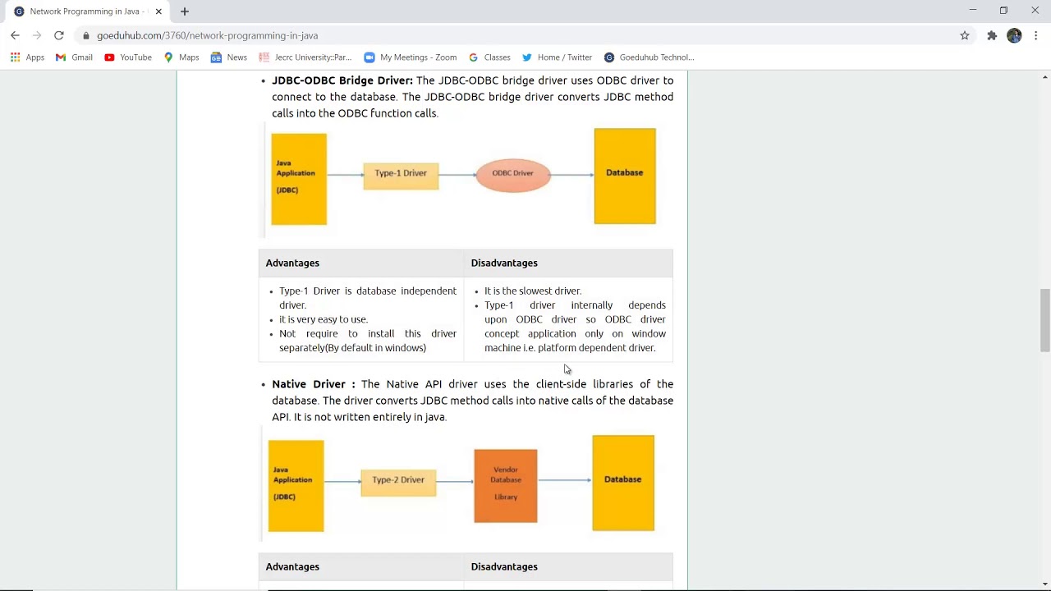The image size is (1051, 591).
Task: Click the scrollbar up arrow
Action: [x=1044, y=76]
